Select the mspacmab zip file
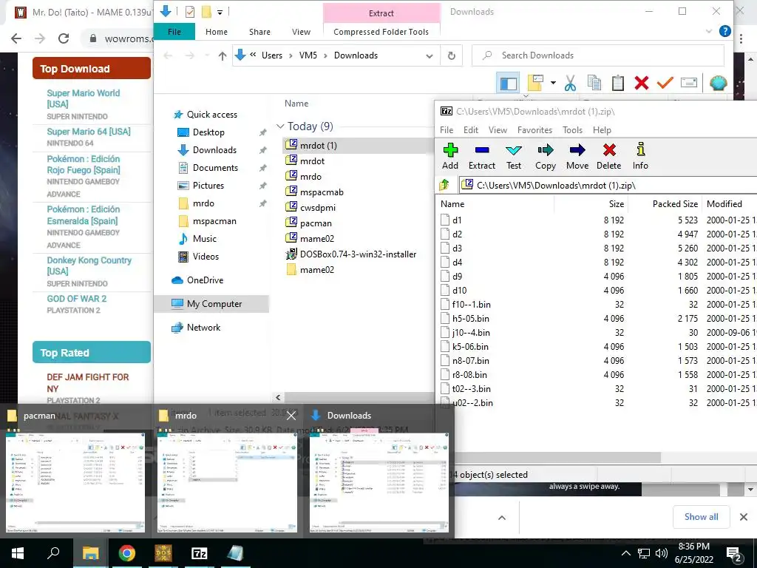Screen dimensions: 757x568 click(x=322, y=192)
